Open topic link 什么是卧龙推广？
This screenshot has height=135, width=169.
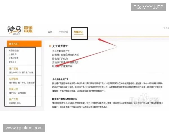[x=61, y=51]
